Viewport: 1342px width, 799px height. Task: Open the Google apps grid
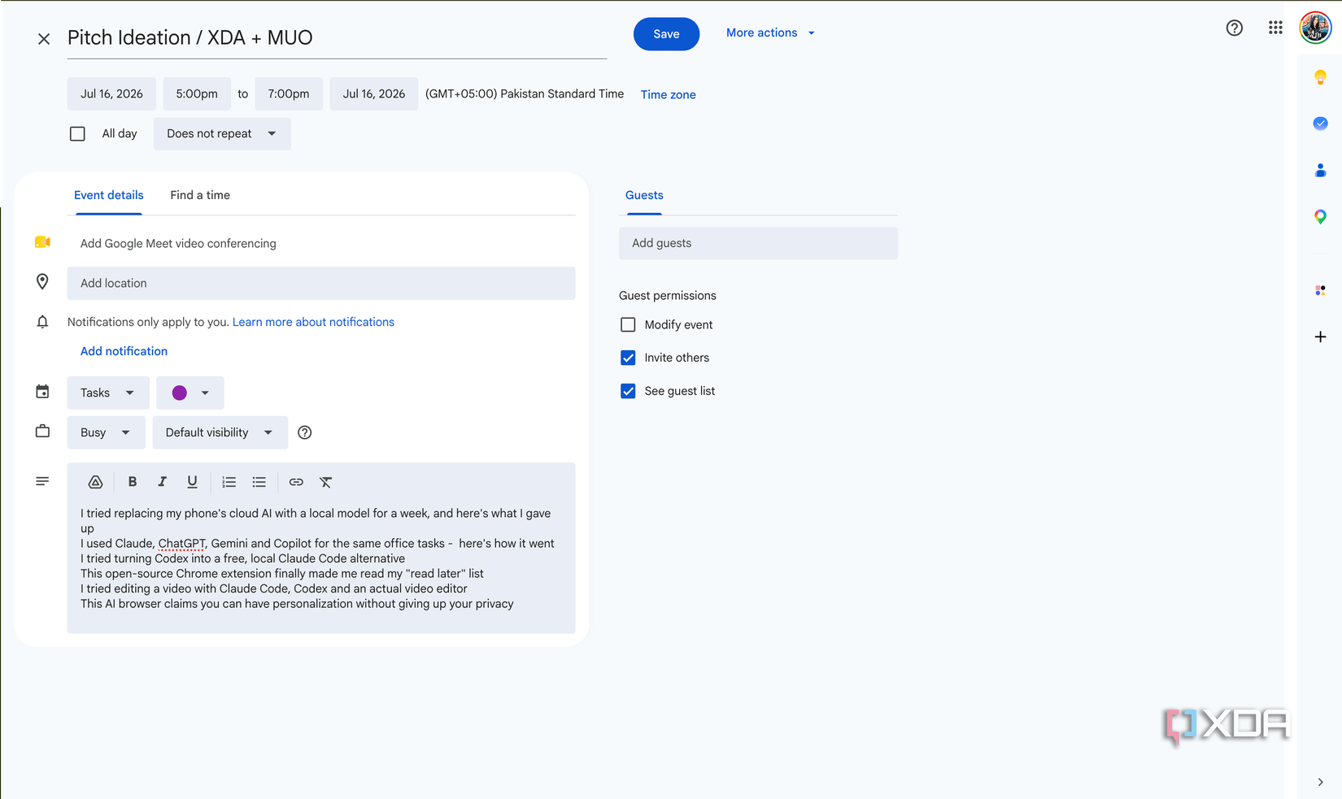[x=1275, y=28]
